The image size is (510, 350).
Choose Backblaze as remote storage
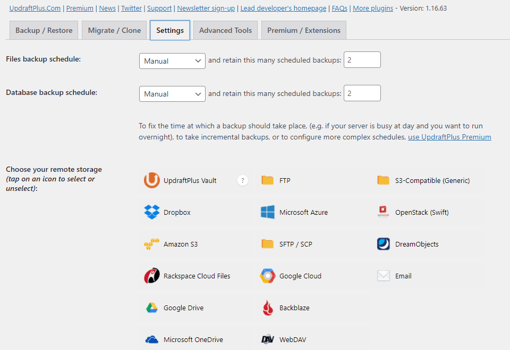[x=268, y=308]
